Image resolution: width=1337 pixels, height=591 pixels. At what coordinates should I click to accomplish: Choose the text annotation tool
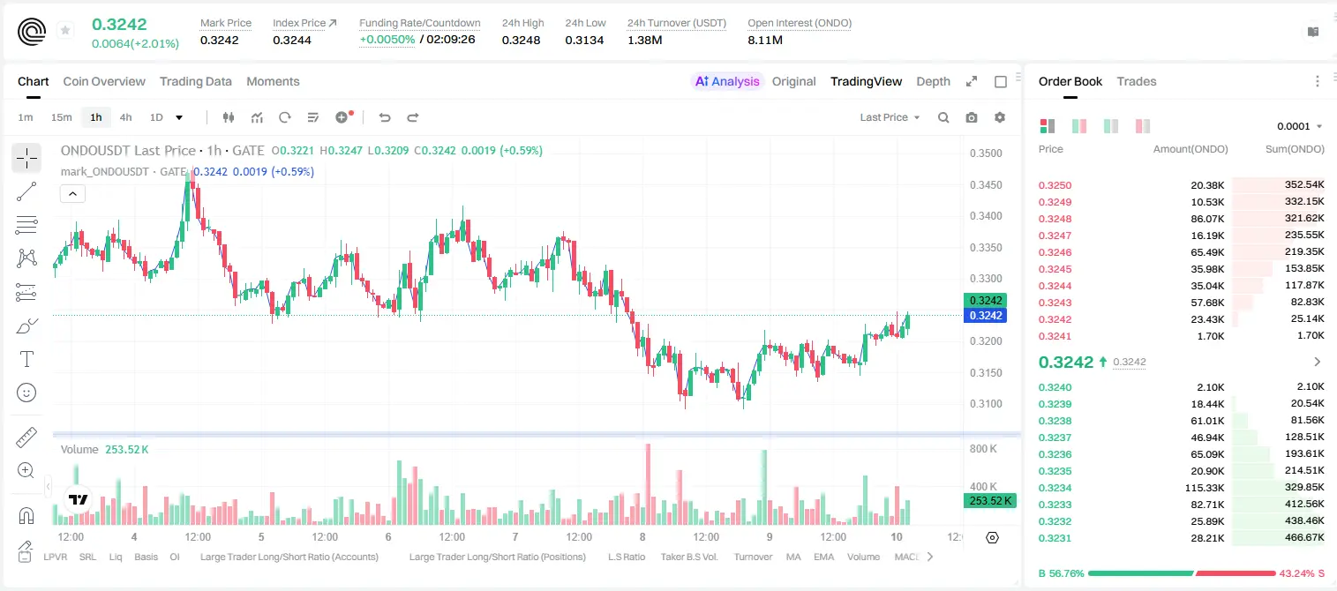click(26, 359)
